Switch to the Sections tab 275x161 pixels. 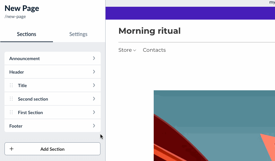click(27, 34)
